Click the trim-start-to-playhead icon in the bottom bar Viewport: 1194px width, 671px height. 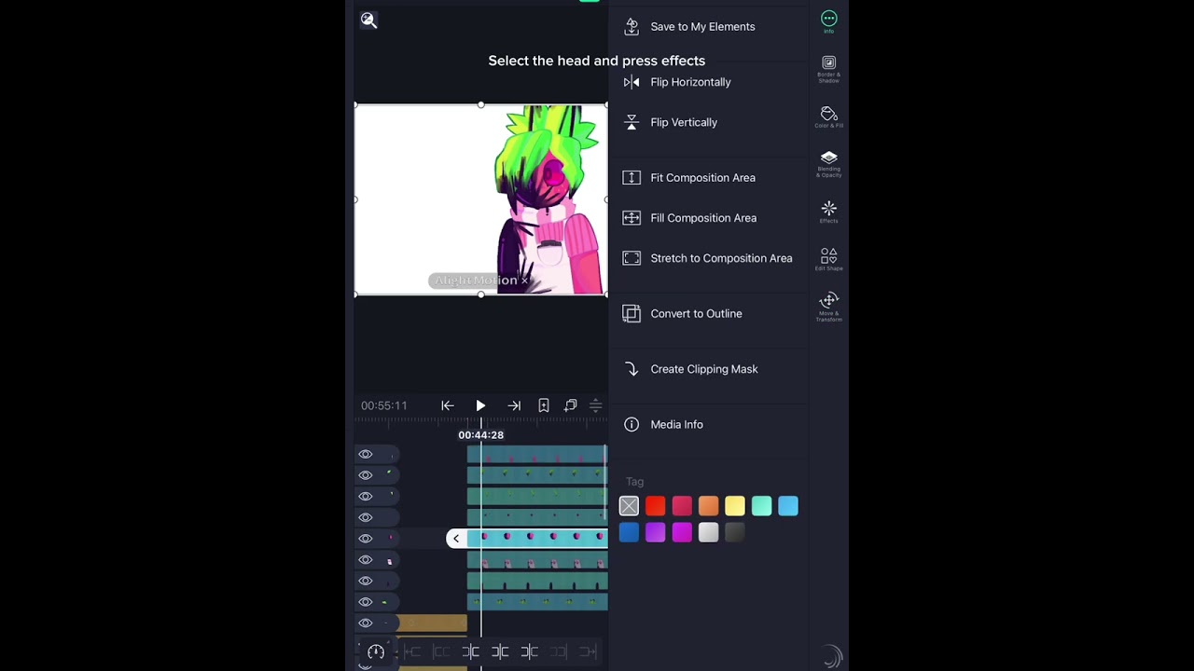coord(471,651)
